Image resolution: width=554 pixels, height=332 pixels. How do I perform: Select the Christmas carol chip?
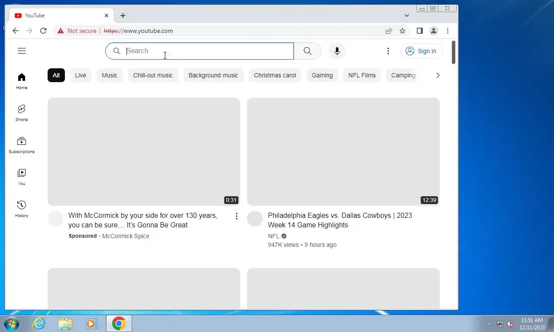click(x=275, y=75)
